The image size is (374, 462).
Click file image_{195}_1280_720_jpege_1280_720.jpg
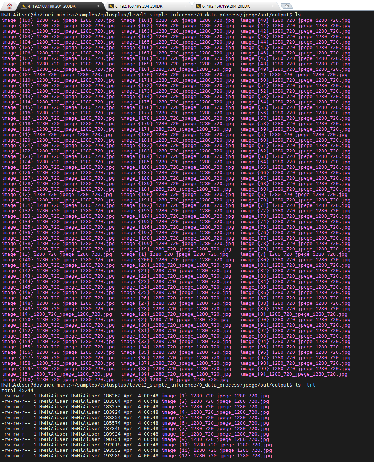[x=178, y=222]
